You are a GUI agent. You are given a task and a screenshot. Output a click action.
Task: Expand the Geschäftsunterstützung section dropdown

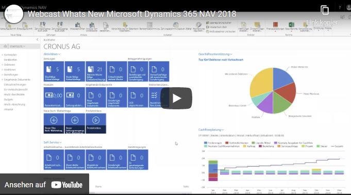click(231, 54)
